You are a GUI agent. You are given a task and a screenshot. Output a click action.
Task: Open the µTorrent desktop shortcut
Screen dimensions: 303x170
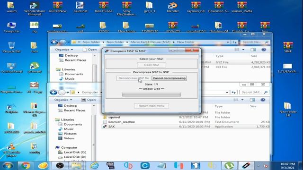(x=35, y=68)
